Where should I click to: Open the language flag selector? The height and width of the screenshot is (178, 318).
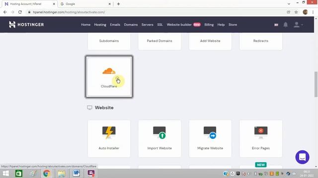pyautogui.click(x=276, y=25)
